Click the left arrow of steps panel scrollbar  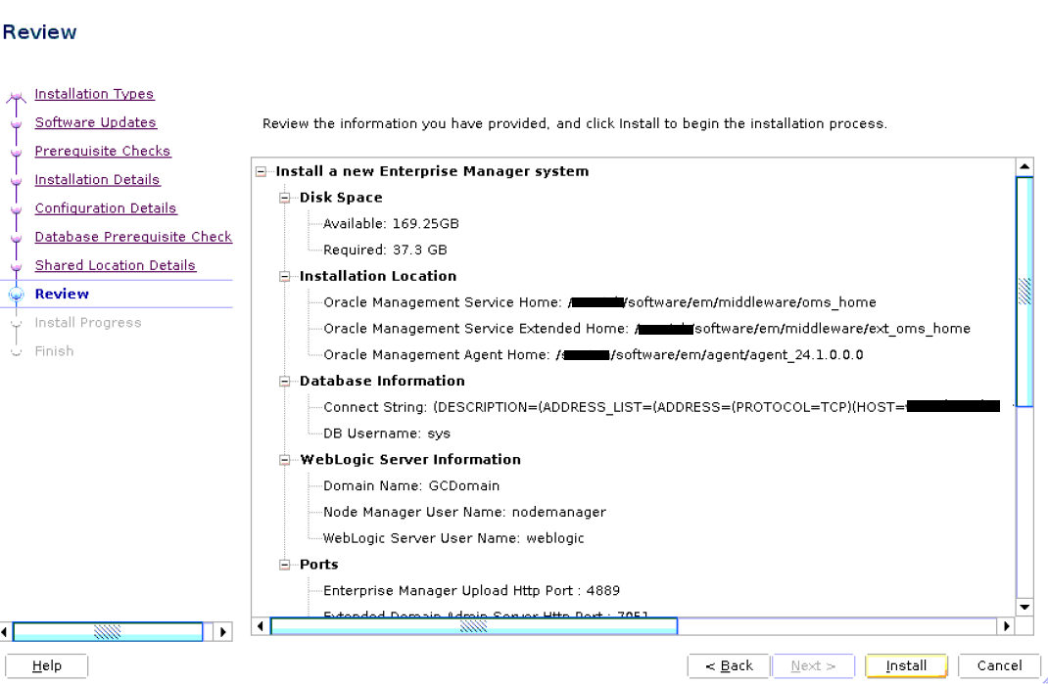5,632
